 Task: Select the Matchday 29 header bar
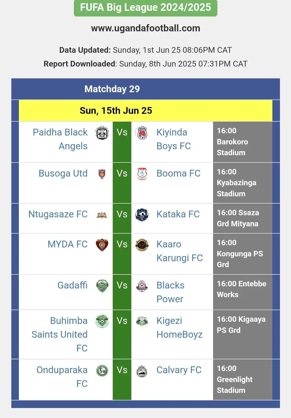(x=146, y=89)
